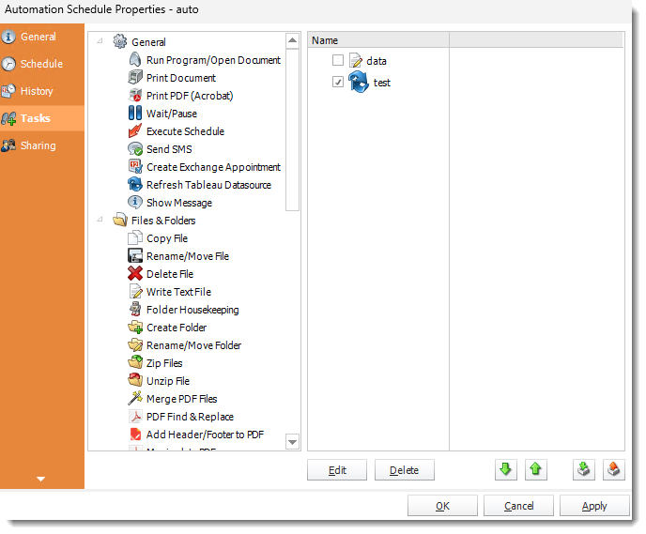This screenshot has width=646, height=534.
Task: Click the Delete File red X icon
Action: coord(135,274)
